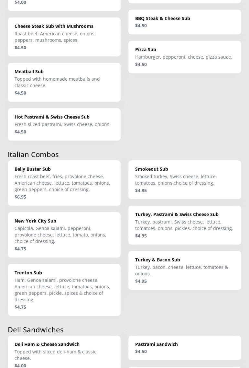The width and height of the screenshot is (249, 368).
Task: Click the $6.95 price on Belly Buster Sub
Action: point(20,197)
